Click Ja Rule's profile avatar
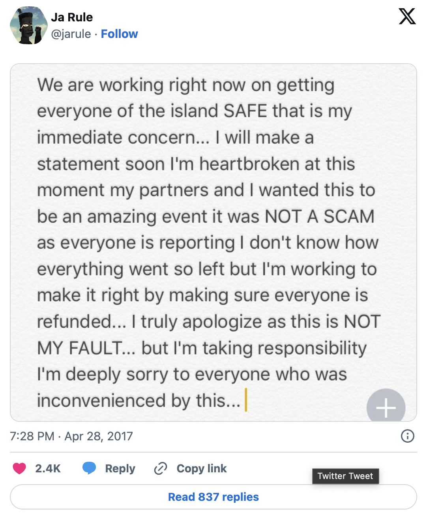 click(x=29, y=25)
